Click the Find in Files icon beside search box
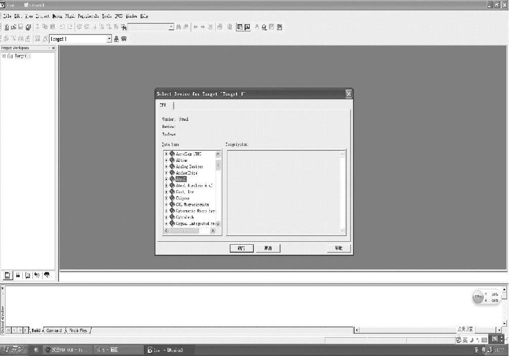Screen dimensions: 509x356 click(x=124, y=27)
